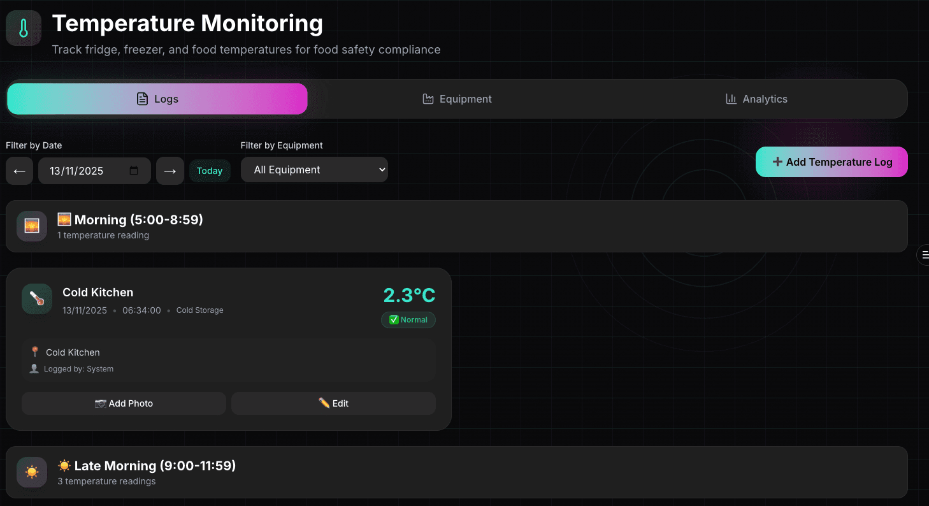Click the Analytics bar chart icon
This screenshot has height=506, width=929.
[731, 99]
